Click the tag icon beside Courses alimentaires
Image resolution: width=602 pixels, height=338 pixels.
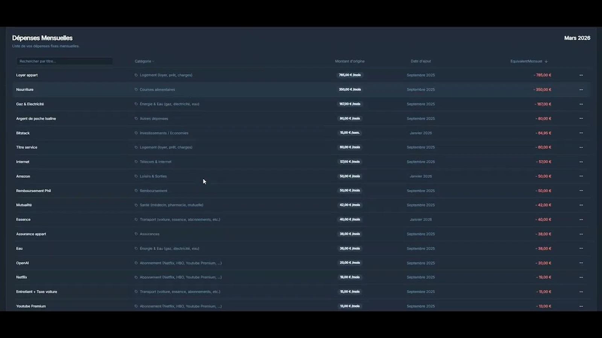coord(136,90)
